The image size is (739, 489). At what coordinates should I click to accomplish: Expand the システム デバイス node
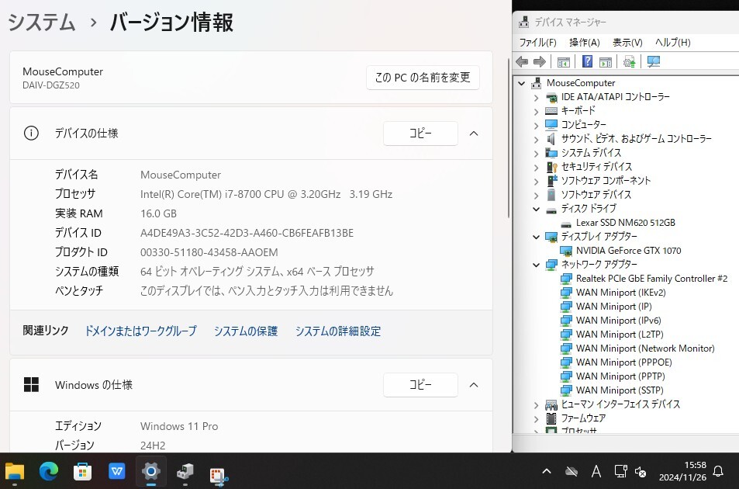536,153
